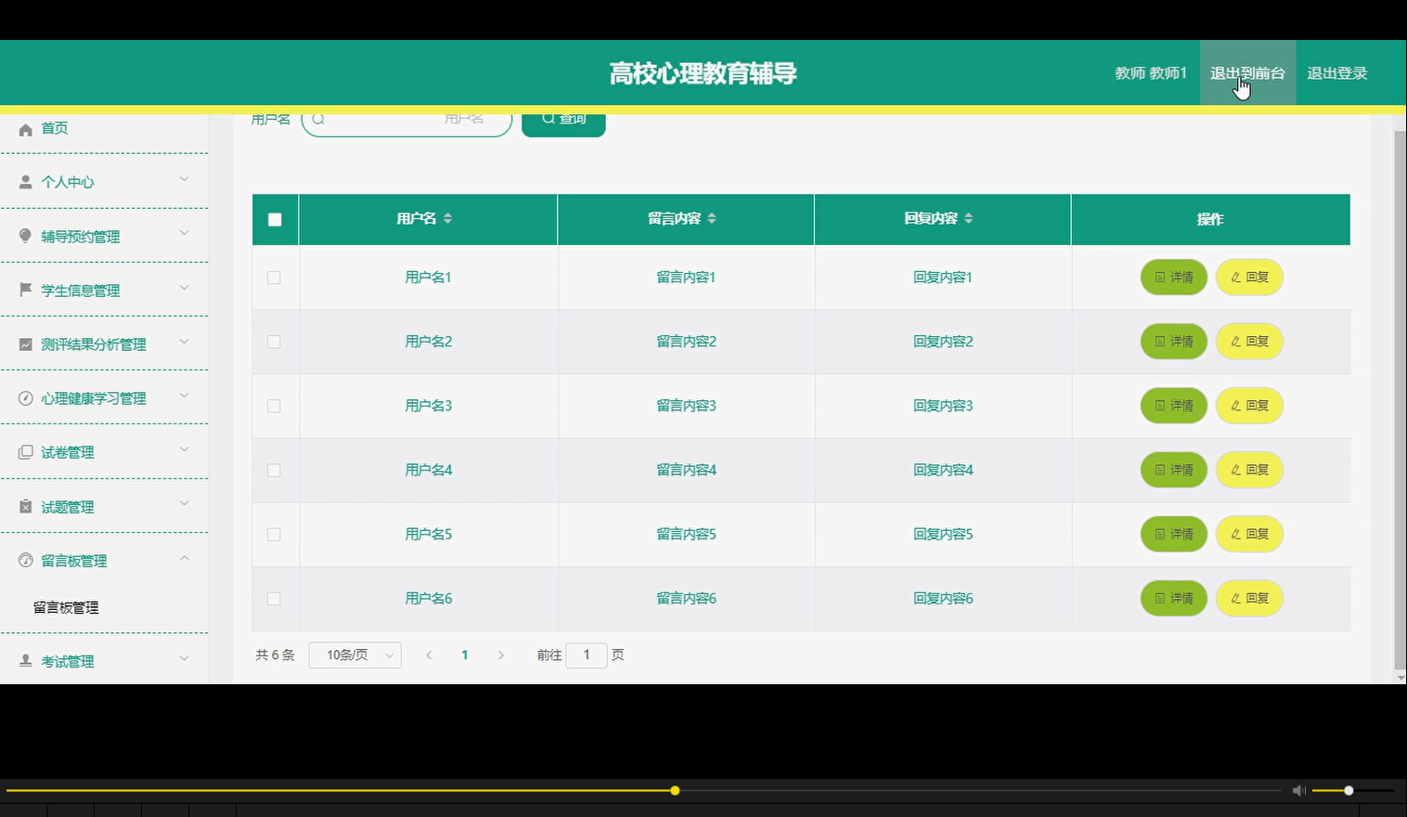
Task: Click the 留言板管理 circular icon
Action: pos(26,560)
